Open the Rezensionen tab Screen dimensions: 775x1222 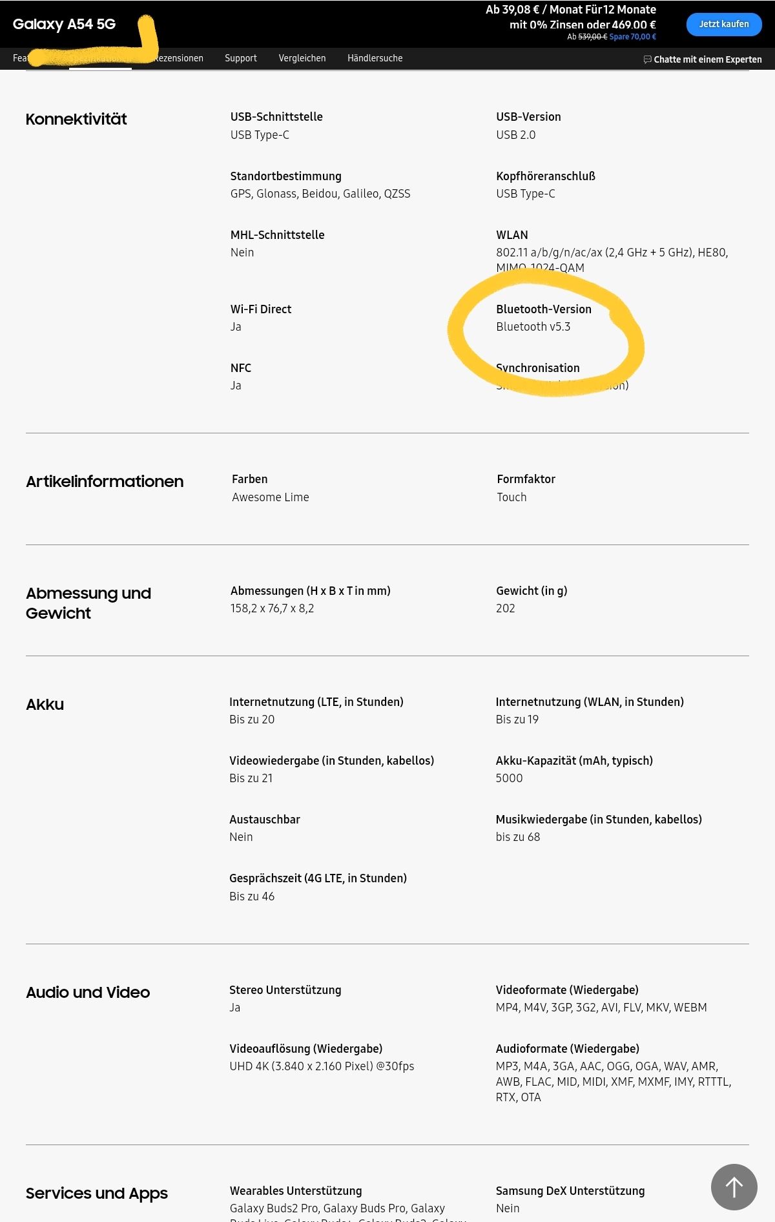[x=178, y=58]
